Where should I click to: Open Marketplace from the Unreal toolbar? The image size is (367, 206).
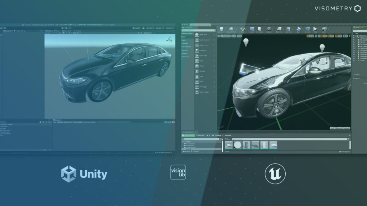click(259, 29)
